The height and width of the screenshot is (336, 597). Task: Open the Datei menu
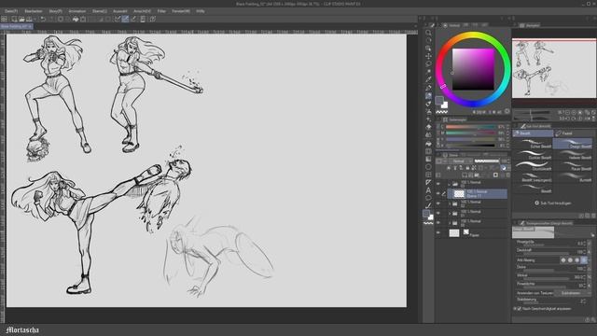10,11
